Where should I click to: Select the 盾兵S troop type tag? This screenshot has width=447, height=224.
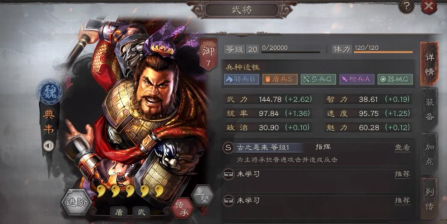[x=280, y=79]
